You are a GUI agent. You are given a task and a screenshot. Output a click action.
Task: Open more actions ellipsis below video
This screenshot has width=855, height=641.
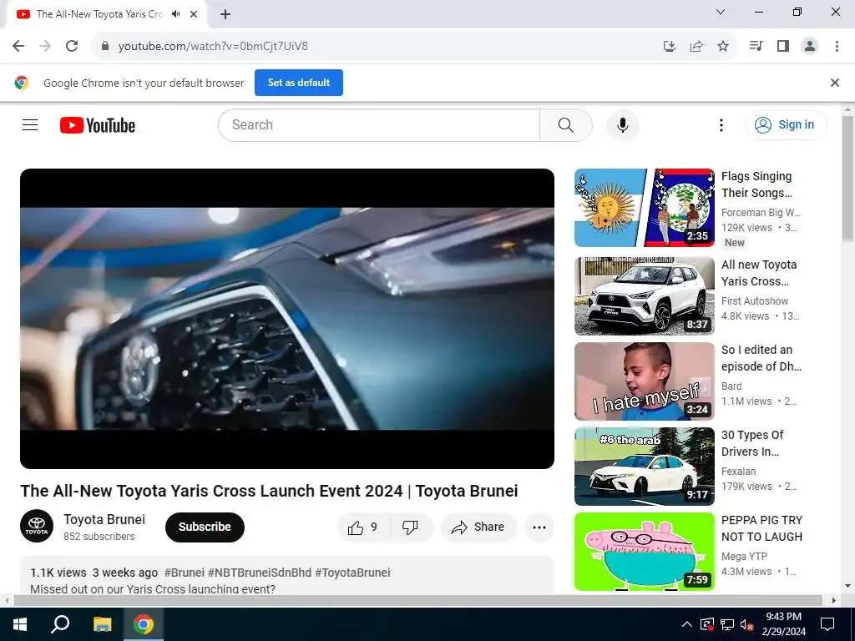click(539, 527)
